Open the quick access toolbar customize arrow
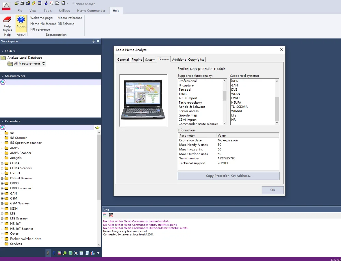This screenshot has width=341, height=261. [73, 3]
